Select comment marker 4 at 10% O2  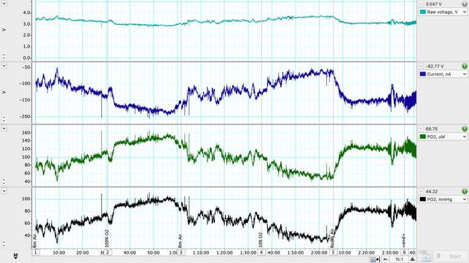[261, 252]
